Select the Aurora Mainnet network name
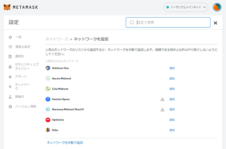The image size is (226, 149). 62,78
